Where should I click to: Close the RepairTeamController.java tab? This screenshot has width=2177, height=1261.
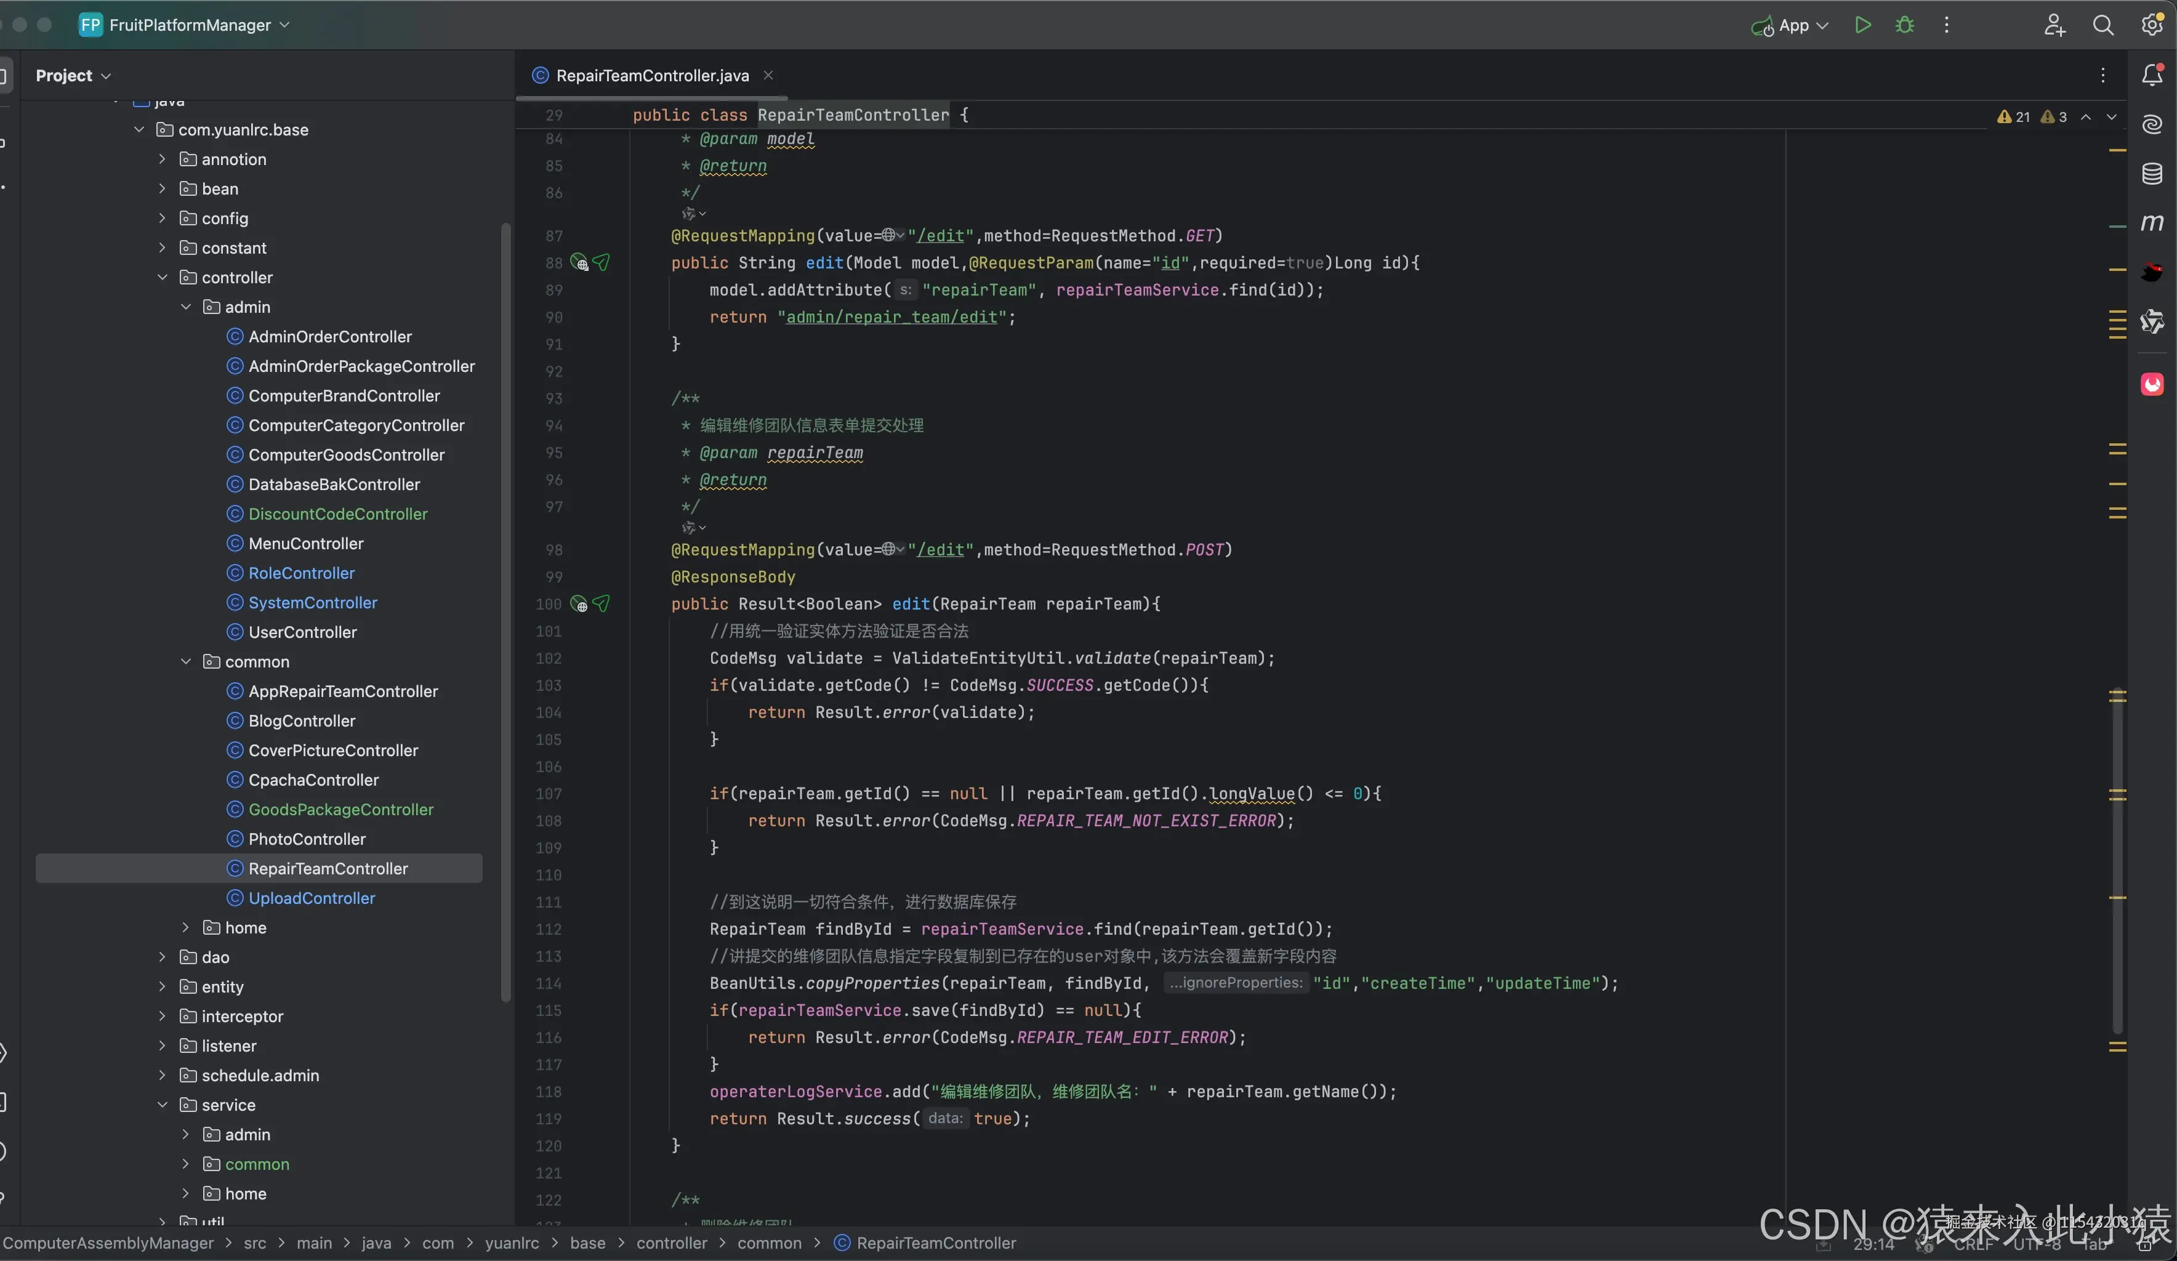click(x=768, y=75)
